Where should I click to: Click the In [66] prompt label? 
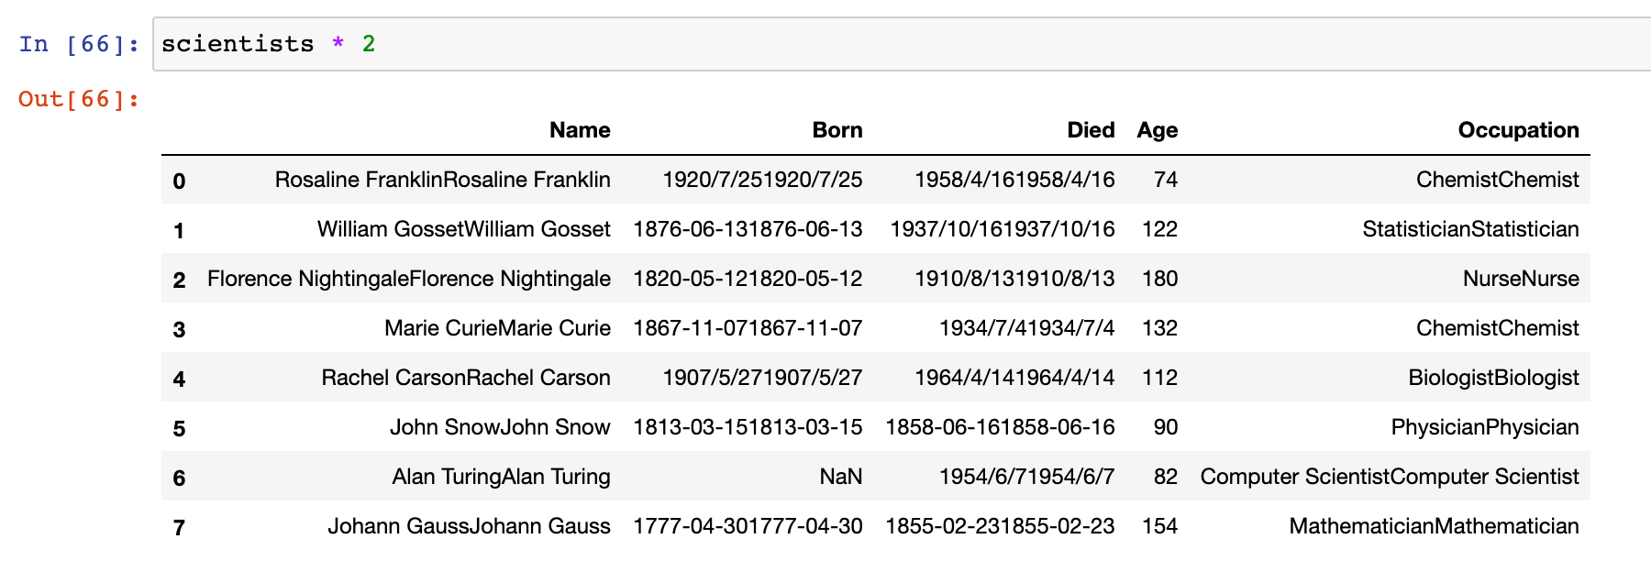pos(79,44)
